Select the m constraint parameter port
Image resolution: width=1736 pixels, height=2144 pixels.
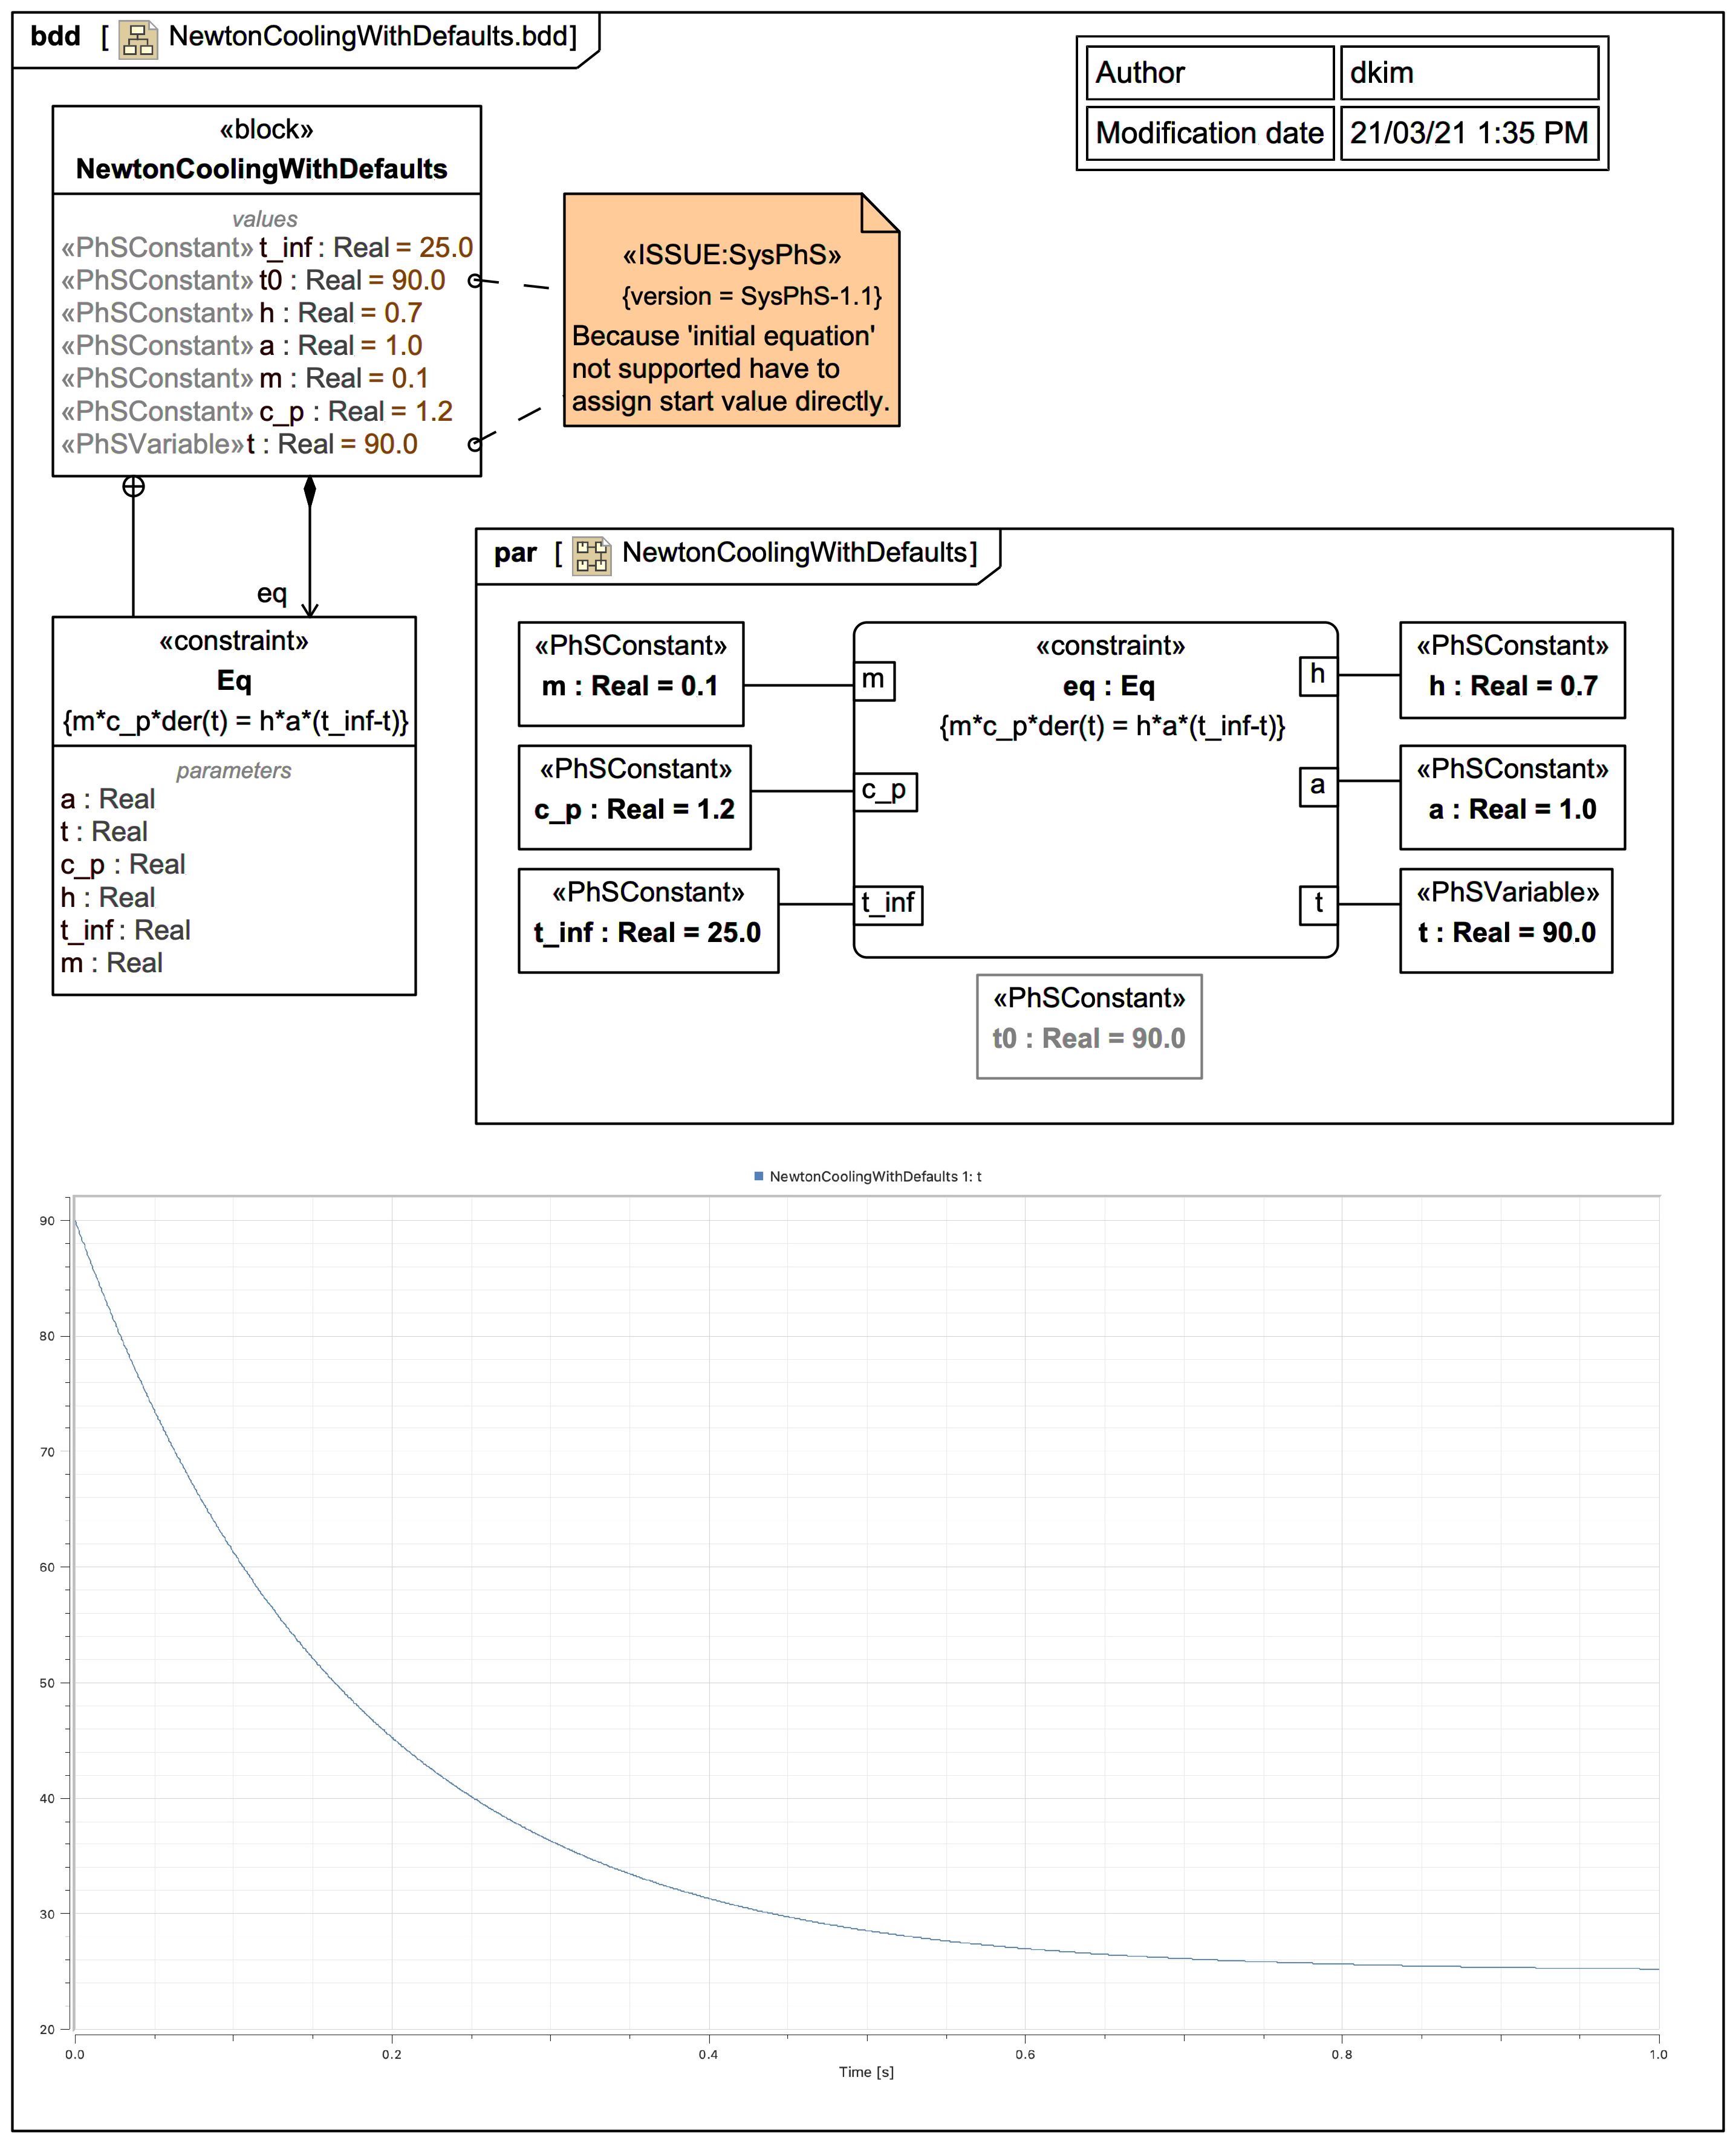[x=873, y=681]
